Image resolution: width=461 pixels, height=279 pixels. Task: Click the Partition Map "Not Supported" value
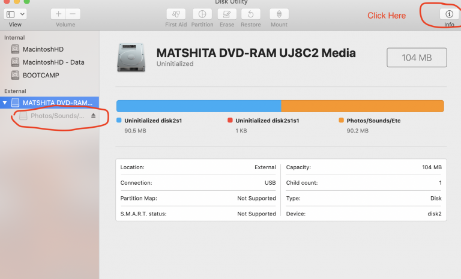tap(257, 199)
